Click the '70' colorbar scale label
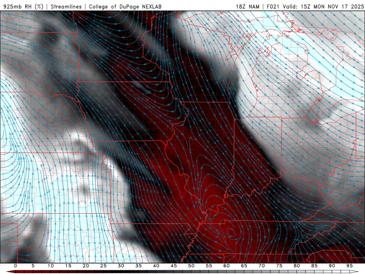 [261, 266]
